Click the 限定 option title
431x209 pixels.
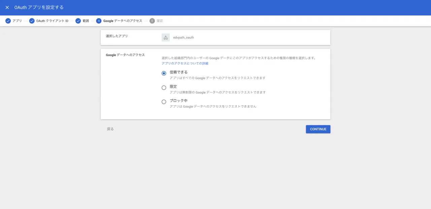click(173, 86)
